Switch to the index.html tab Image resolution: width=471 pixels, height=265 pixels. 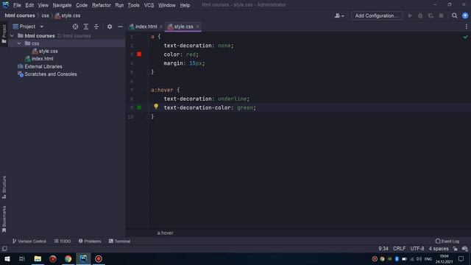[x=146, y=26]
